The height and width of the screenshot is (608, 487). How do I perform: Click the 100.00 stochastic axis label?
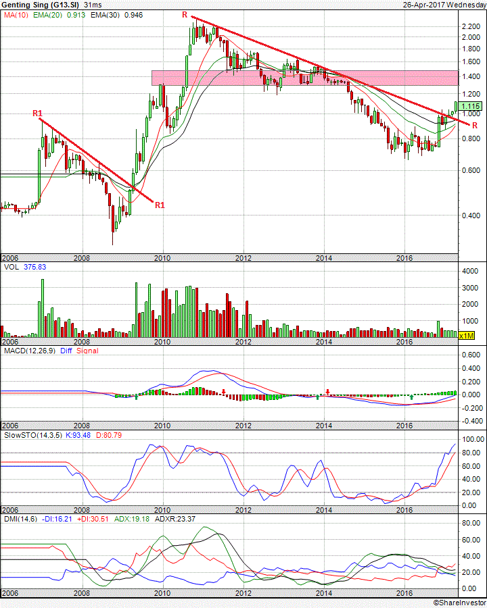pos(473,440)
